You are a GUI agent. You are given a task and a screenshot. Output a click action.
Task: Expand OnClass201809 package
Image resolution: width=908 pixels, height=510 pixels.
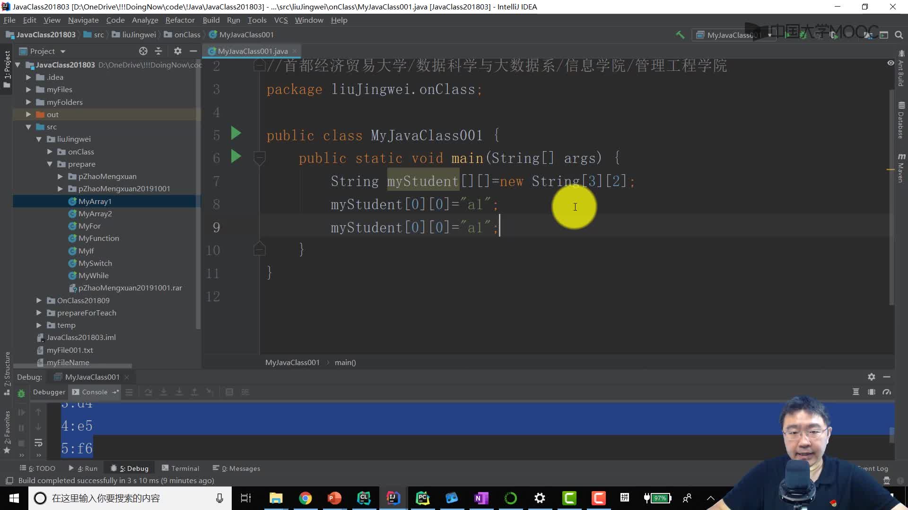[39, 300]
